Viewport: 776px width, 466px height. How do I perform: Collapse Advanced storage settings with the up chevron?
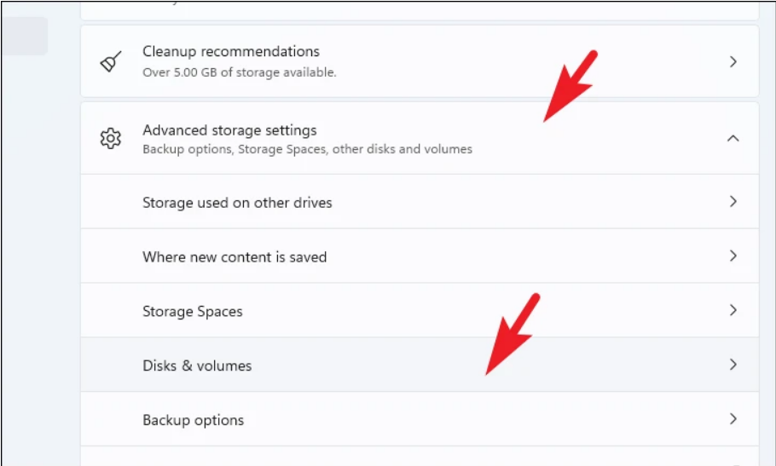point(733,138)
